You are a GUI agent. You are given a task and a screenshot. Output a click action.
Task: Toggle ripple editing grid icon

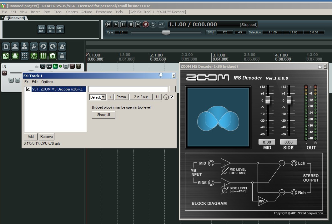24,56
